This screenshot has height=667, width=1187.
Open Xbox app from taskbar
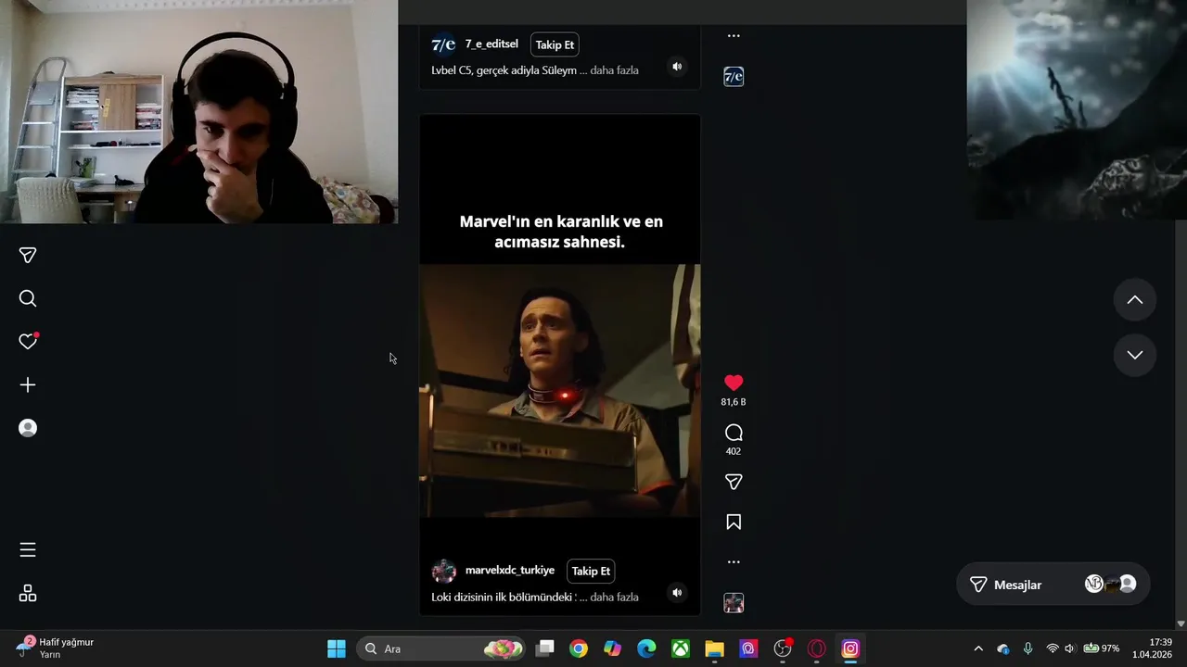681,648
